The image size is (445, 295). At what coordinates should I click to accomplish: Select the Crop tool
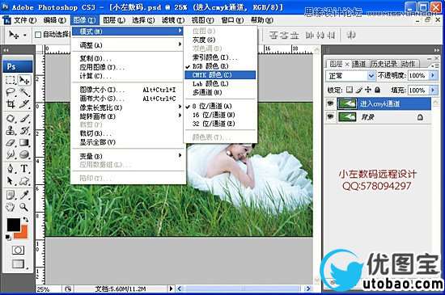[x=11, y=104]
